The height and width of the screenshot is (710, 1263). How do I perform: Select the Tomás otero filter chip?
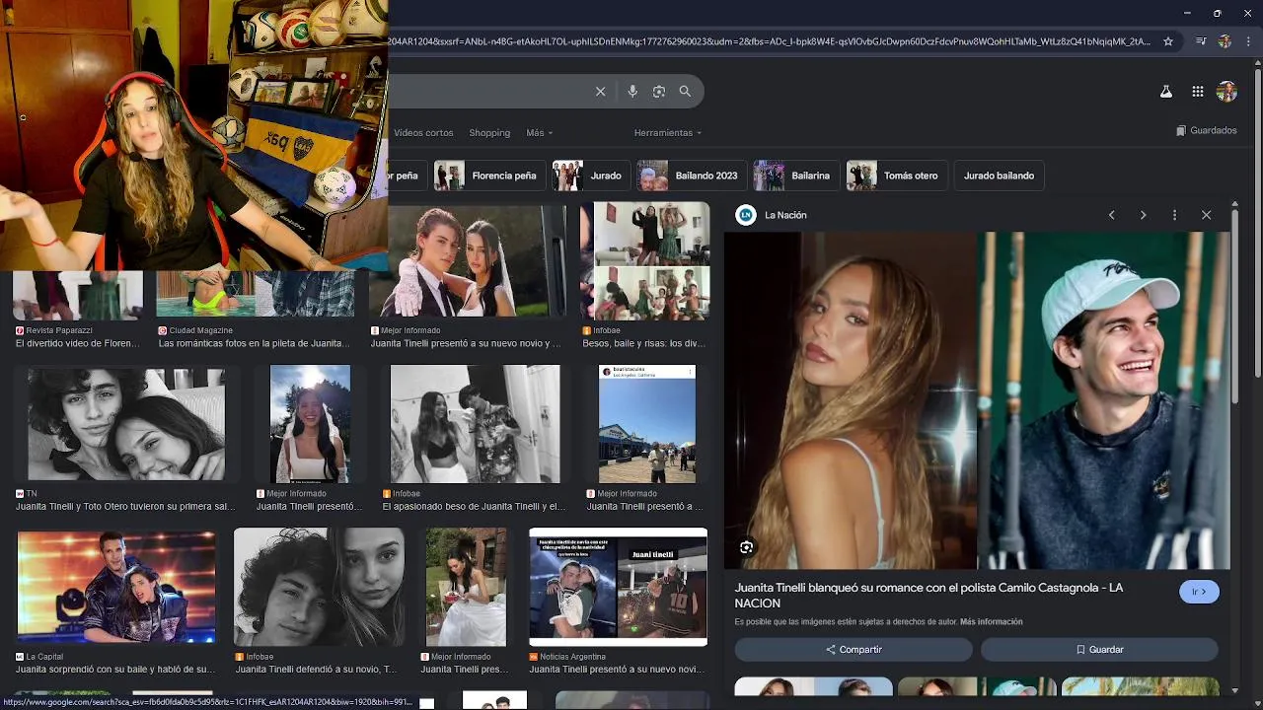pyautogui.click(x=897, y=176)
